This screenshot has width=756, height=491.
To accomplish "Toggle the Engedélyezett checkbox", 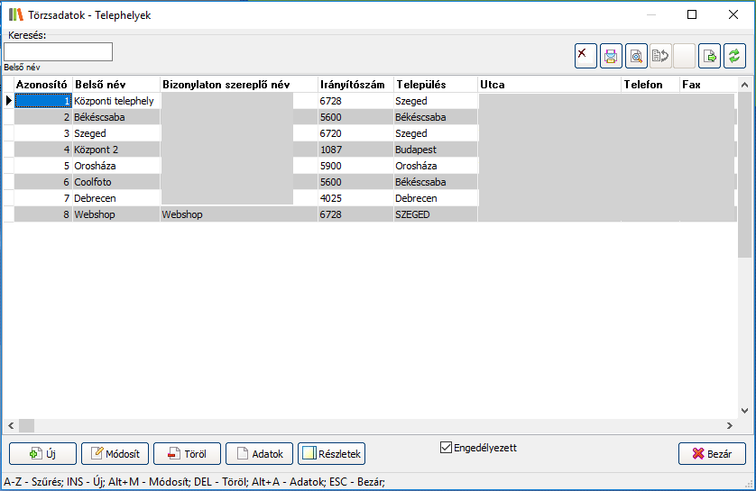I will tap(446, 447).
